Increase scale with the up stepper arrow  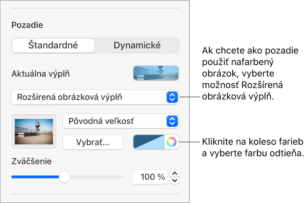(175, 174)
